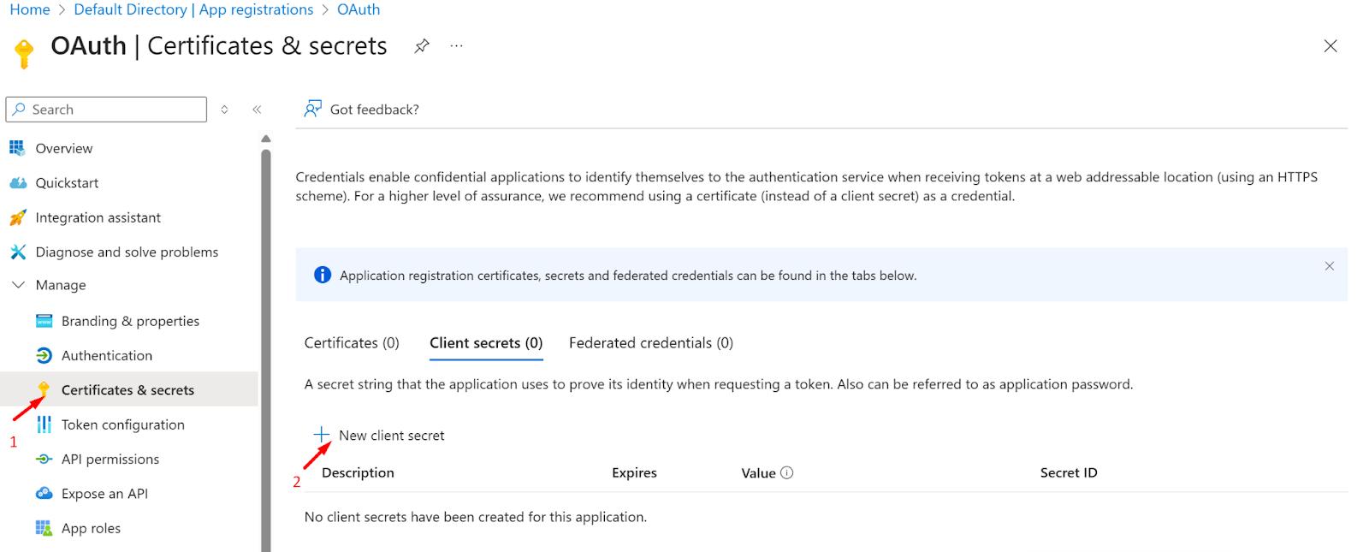Click the Value column info icon
Viewport: 1369px width, 552px height.
click(787, 472)
